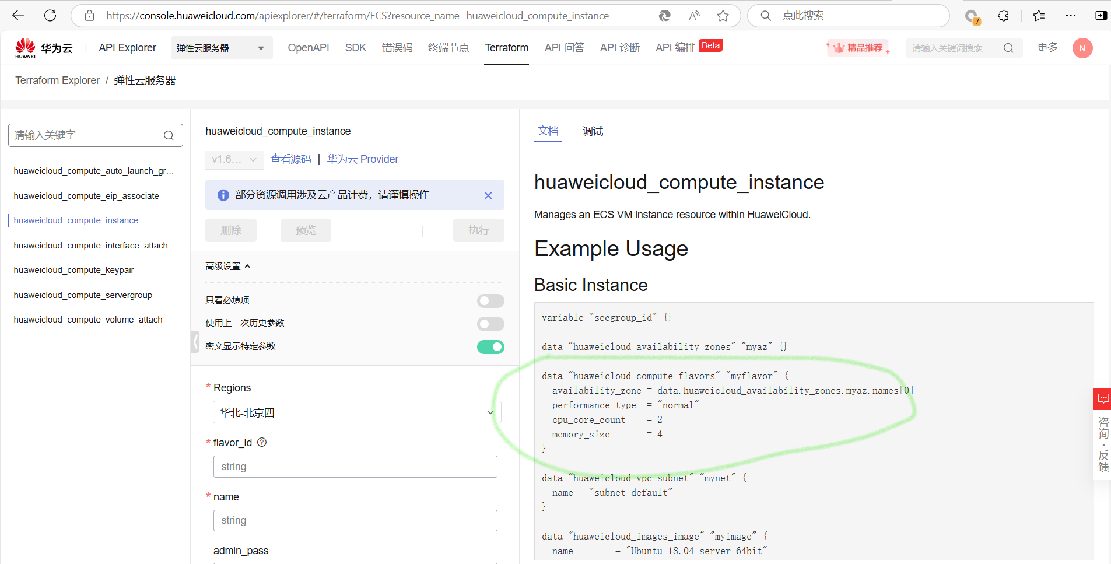Open the API 问答 tab
1111x564 pixels.
pos(565,48)
